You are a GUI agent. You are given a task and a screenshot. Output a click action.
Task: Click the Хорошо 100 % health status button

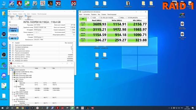pos(13,29)
